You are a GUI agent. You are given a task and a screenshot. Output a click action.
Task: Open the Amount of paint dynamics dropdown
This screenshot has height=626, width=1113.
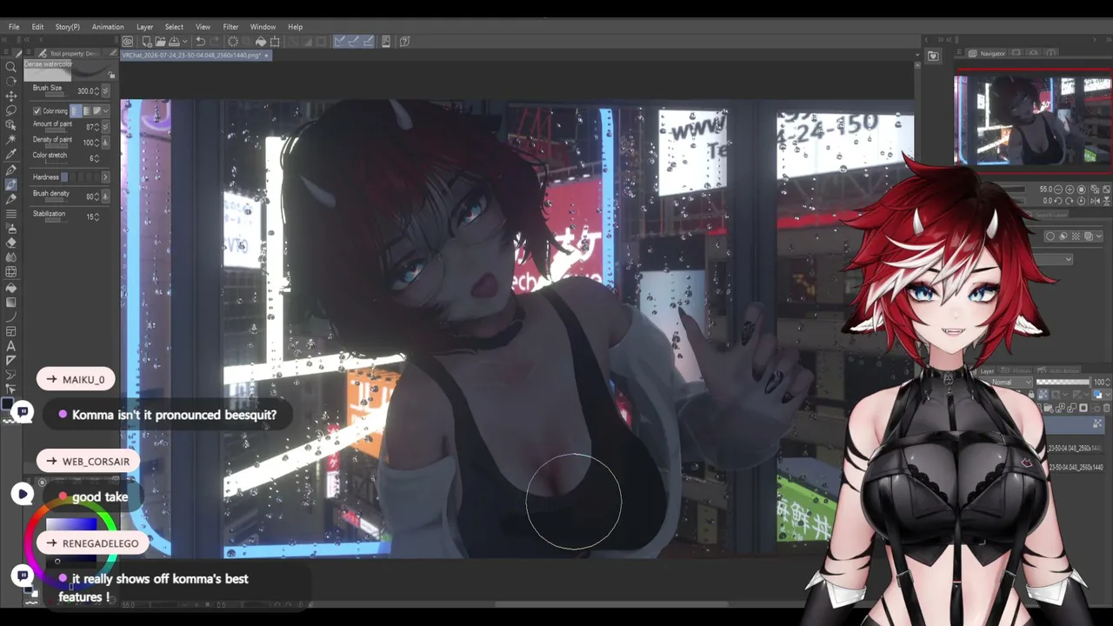[x=106, y=127]
